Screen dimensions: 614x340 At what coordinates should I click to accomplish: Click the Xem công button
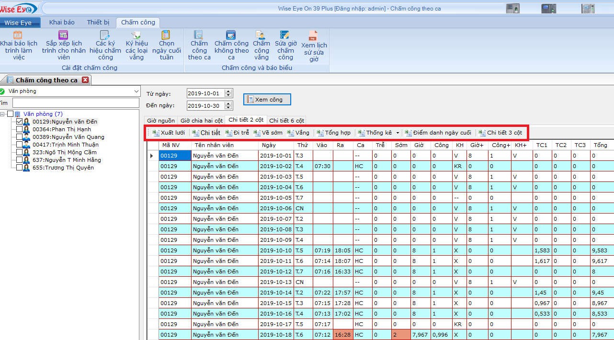click(267, 100)
